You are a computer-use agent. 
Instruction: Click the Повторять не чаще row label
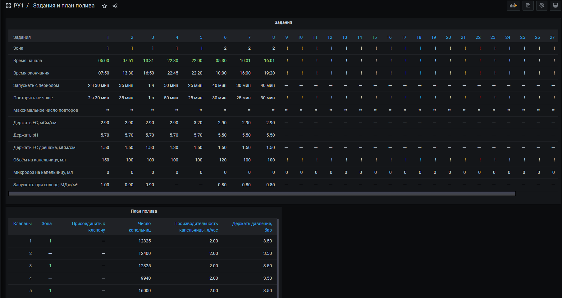coord(33,98)
